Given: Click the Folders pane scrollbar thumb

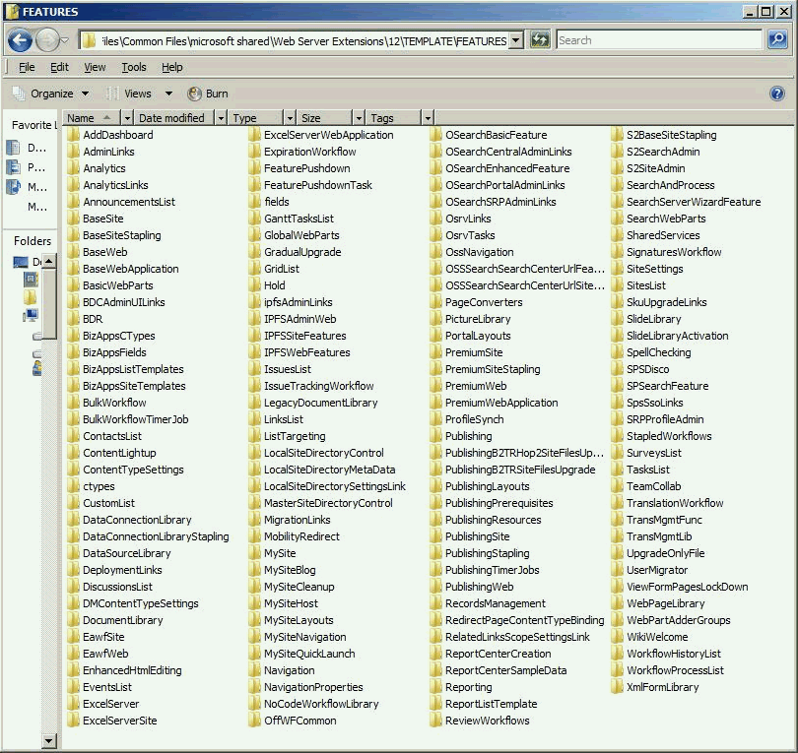Looking at the screenshot, I should (x=49, y=303).
